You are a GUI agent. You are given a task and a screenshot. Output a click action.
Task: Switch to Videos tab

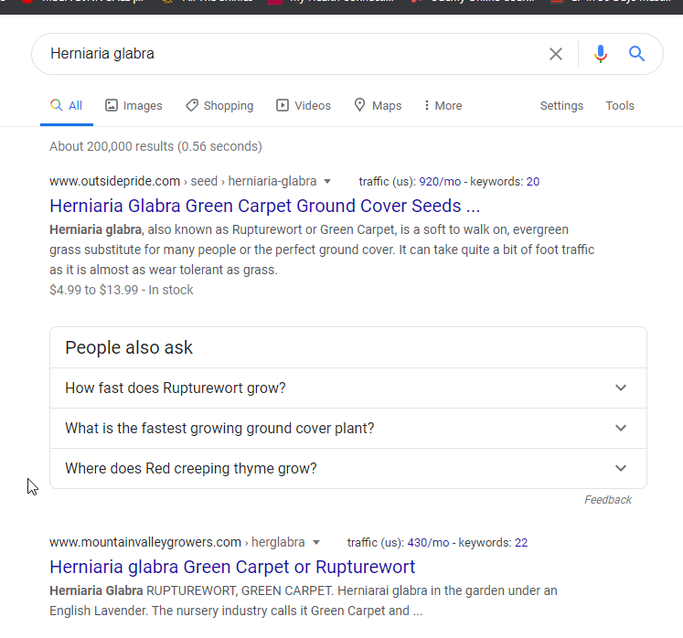[304, 106]
